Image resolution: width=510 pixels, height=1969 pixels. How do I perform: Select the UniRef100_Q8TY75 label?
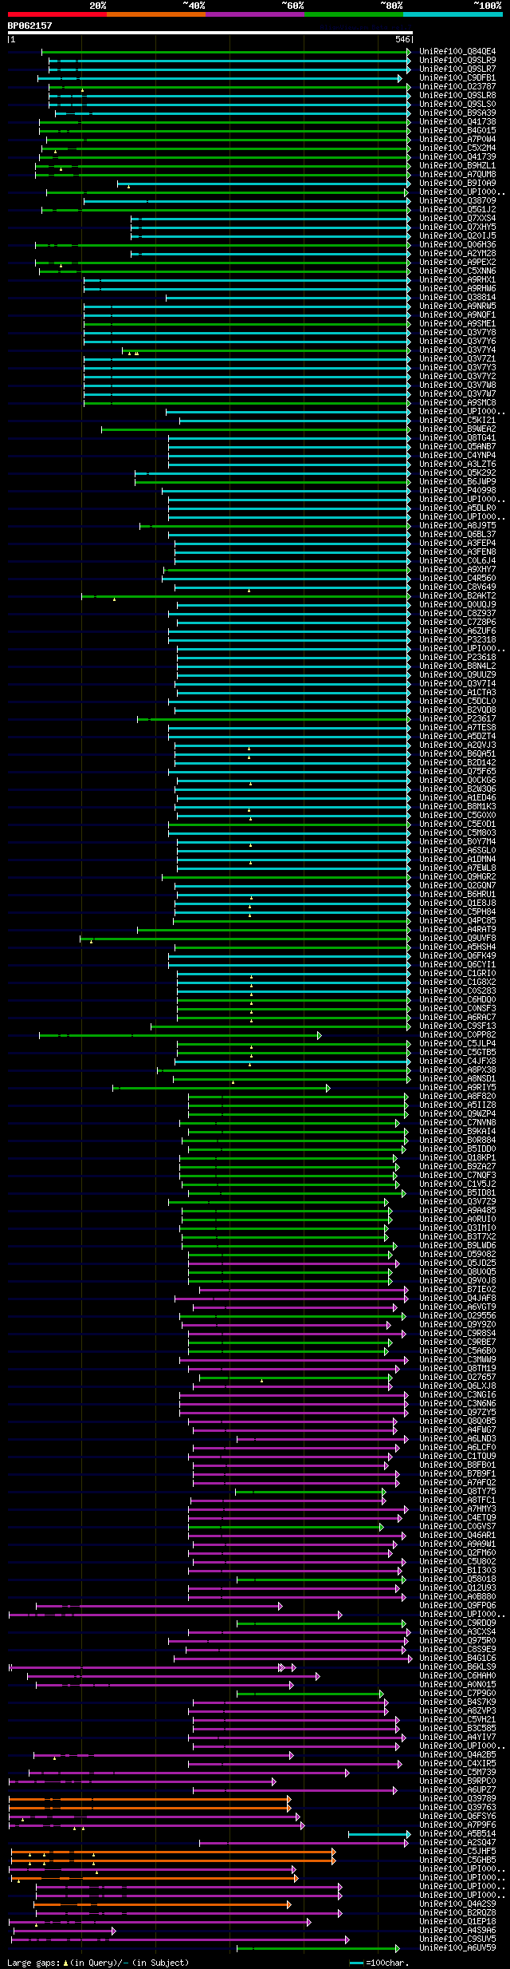(x=457, y=1491)
